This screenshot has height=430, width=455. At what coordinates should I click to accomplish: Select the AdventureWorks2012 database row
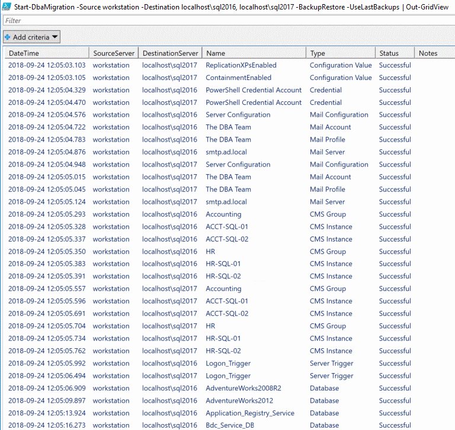point(238,401)
